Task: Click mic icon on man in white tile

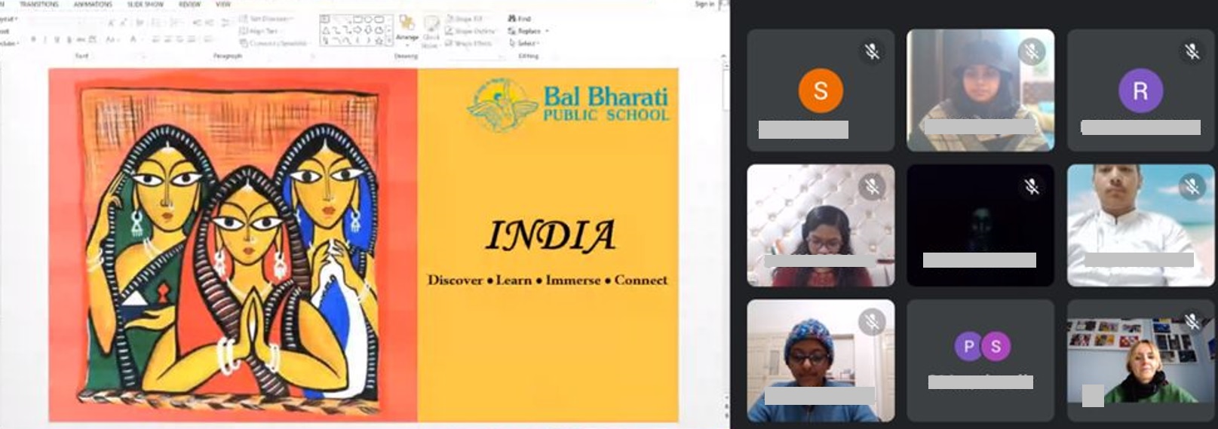Action: [x=1192, y=186]
